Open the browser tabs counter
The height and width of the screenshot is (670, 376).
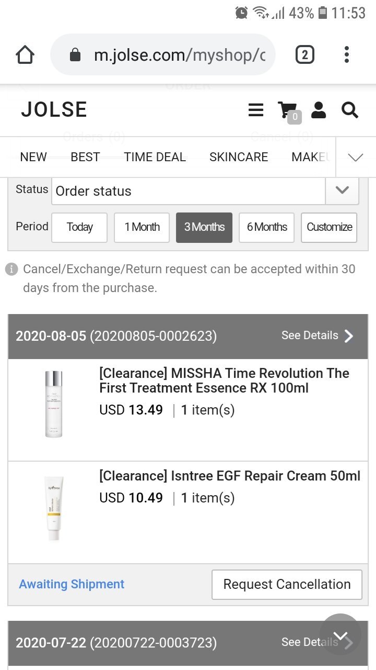pos(305,55)
